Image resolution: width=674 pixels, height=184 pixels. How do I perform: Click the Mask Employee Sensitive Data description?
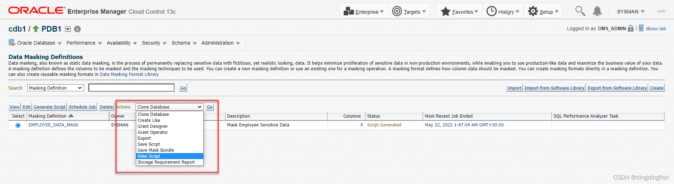pyautogui.click(x=258, y=125)
